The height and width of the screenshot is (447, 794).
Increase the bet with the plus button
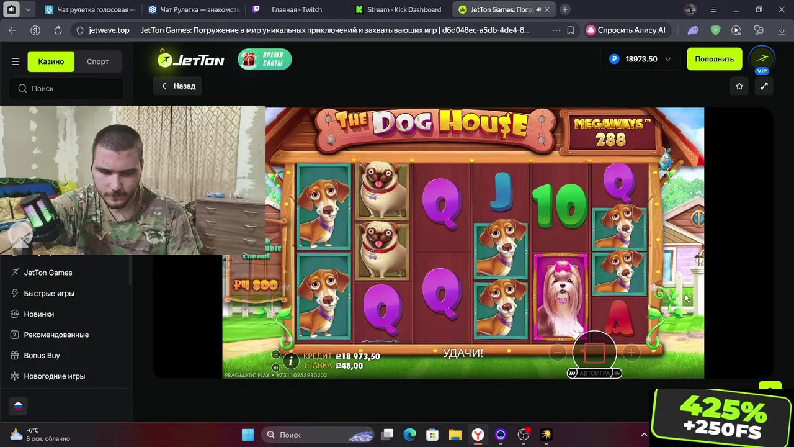coord(631,353)
